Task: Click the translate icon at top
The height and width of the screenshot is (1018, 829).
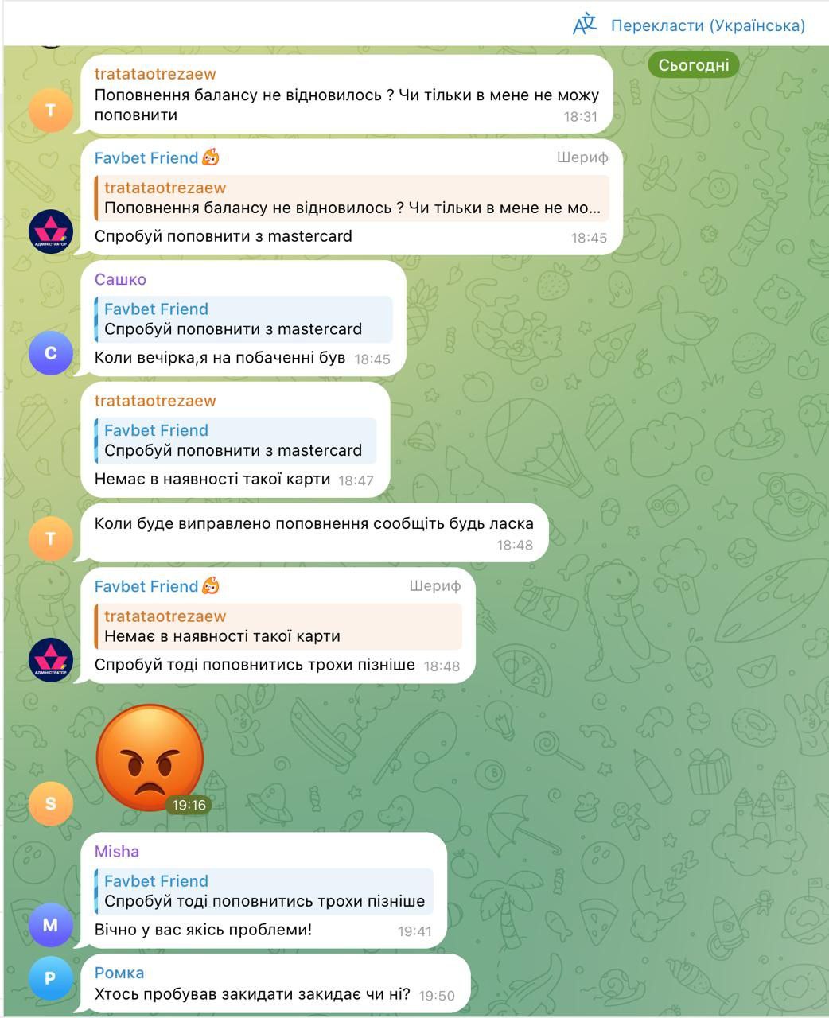Action: 585,24
